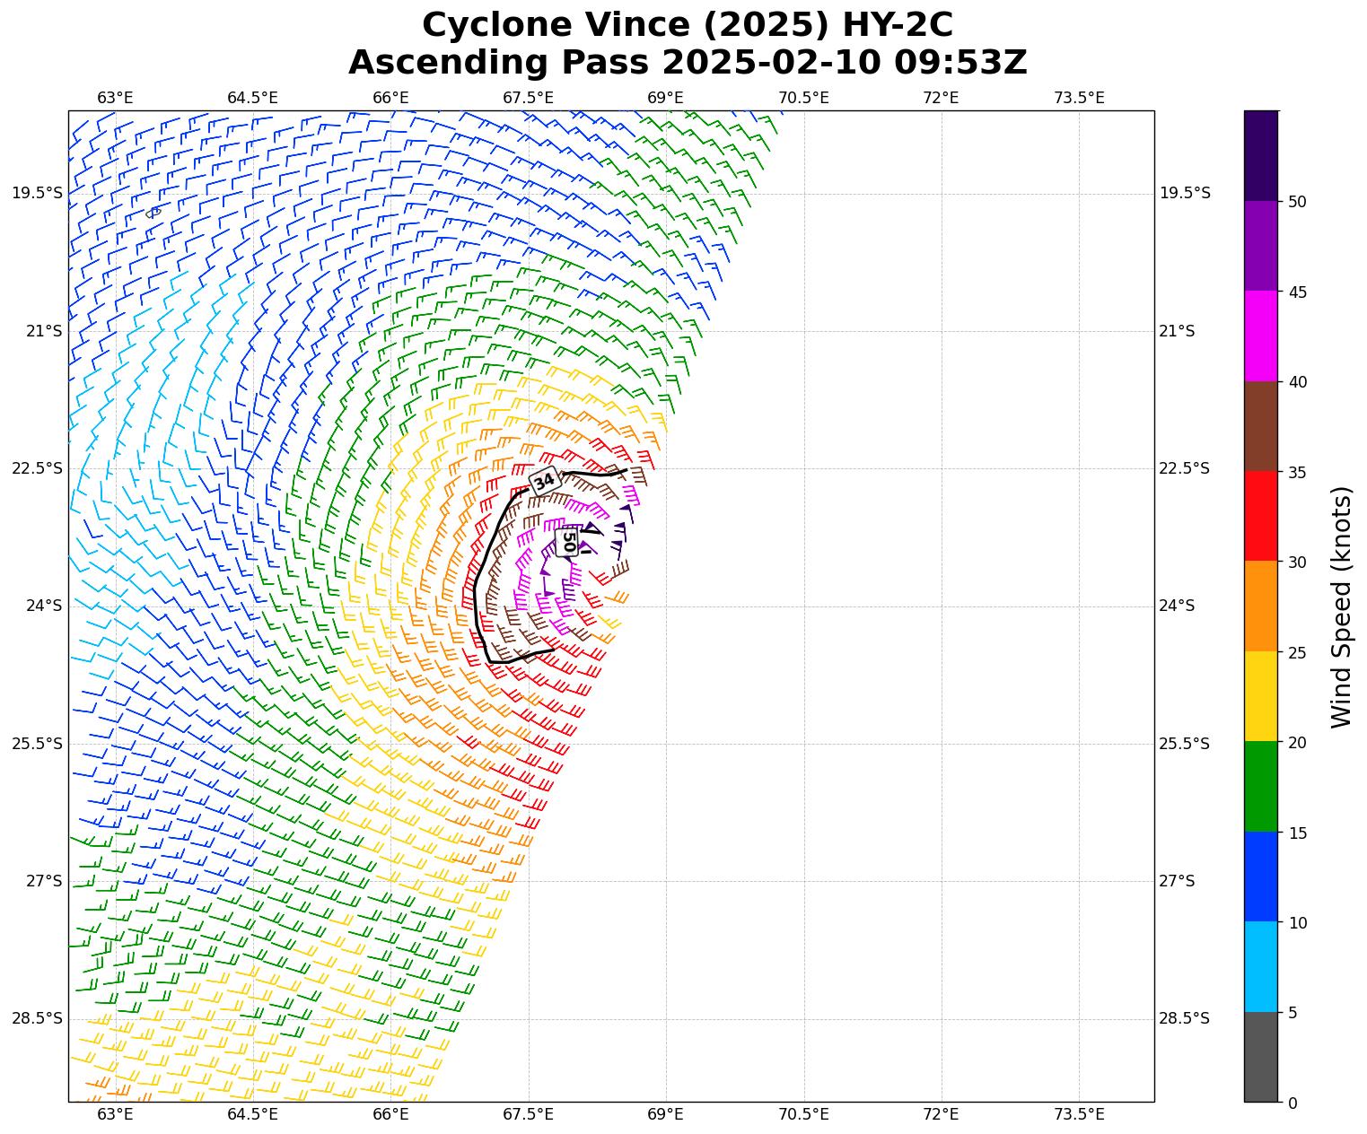
Task: Pick the blue 10–15 knot colorbar segment
Action: tap(1260, 877)
